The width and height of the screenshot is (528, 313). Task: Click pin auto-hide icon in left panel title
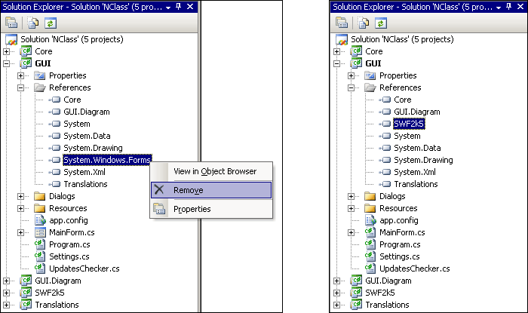179,7
